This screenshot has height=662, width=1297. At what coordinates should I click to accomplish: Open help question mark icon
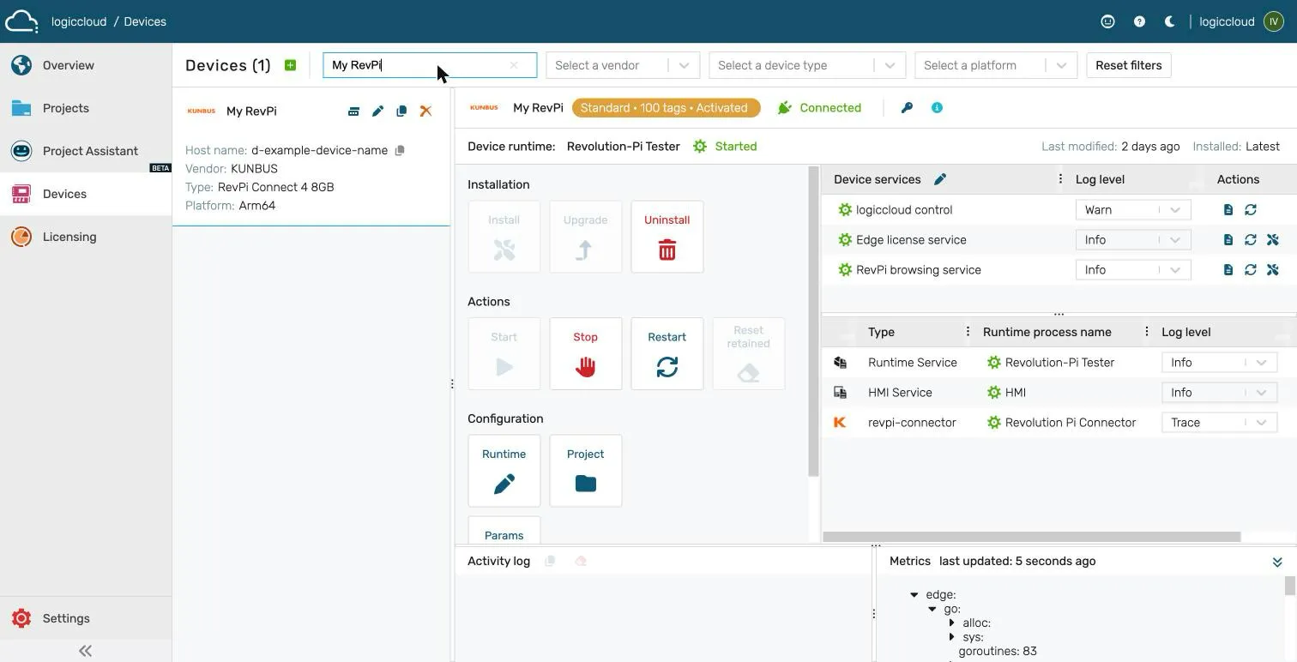tap(1139, 21)
